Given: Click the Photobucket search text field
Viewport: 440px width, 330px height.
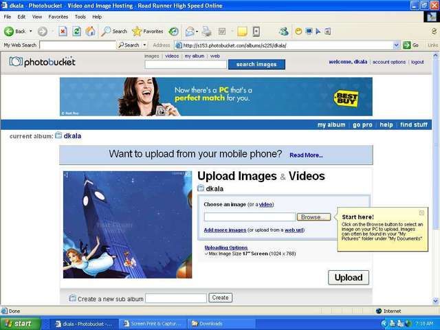Looking at the screenshot, I should click(x=186, y=65).
